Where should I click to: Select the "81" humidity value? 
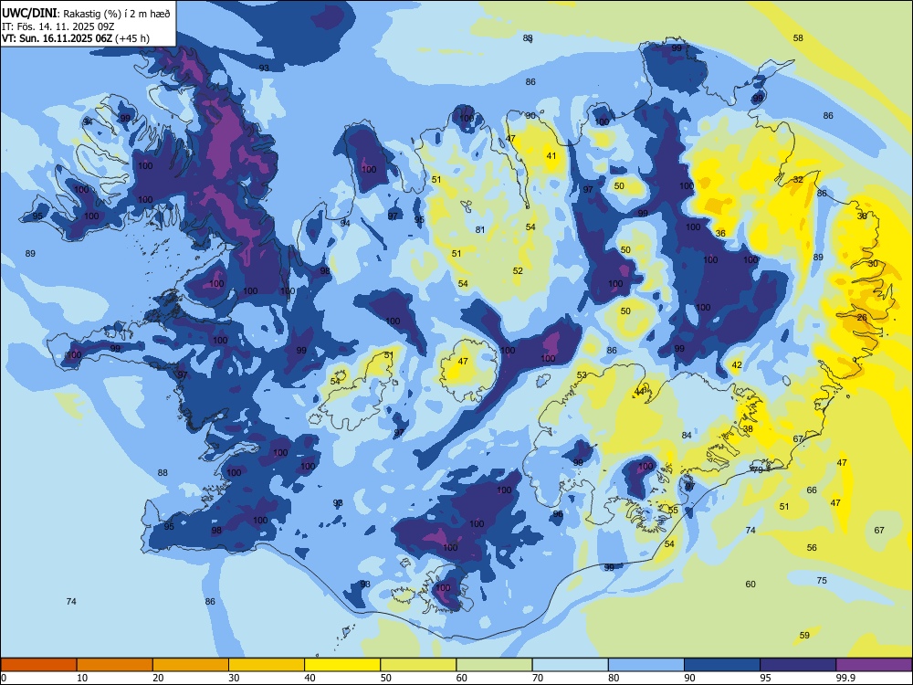pos(480,229)
